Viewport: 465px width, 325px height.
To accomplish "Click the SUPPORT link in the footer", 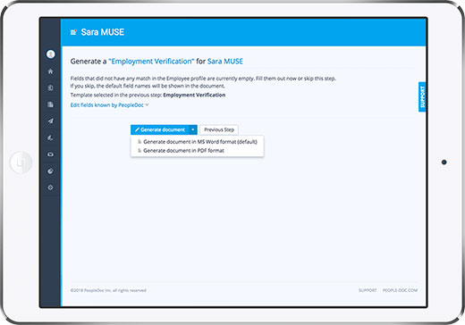I will click(x=368, y=290).
